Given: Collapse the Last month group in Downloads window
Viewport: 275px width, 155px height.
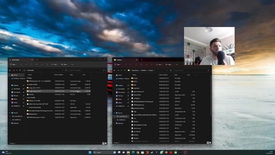Looking at the screenshot, I should coord(26,98).
